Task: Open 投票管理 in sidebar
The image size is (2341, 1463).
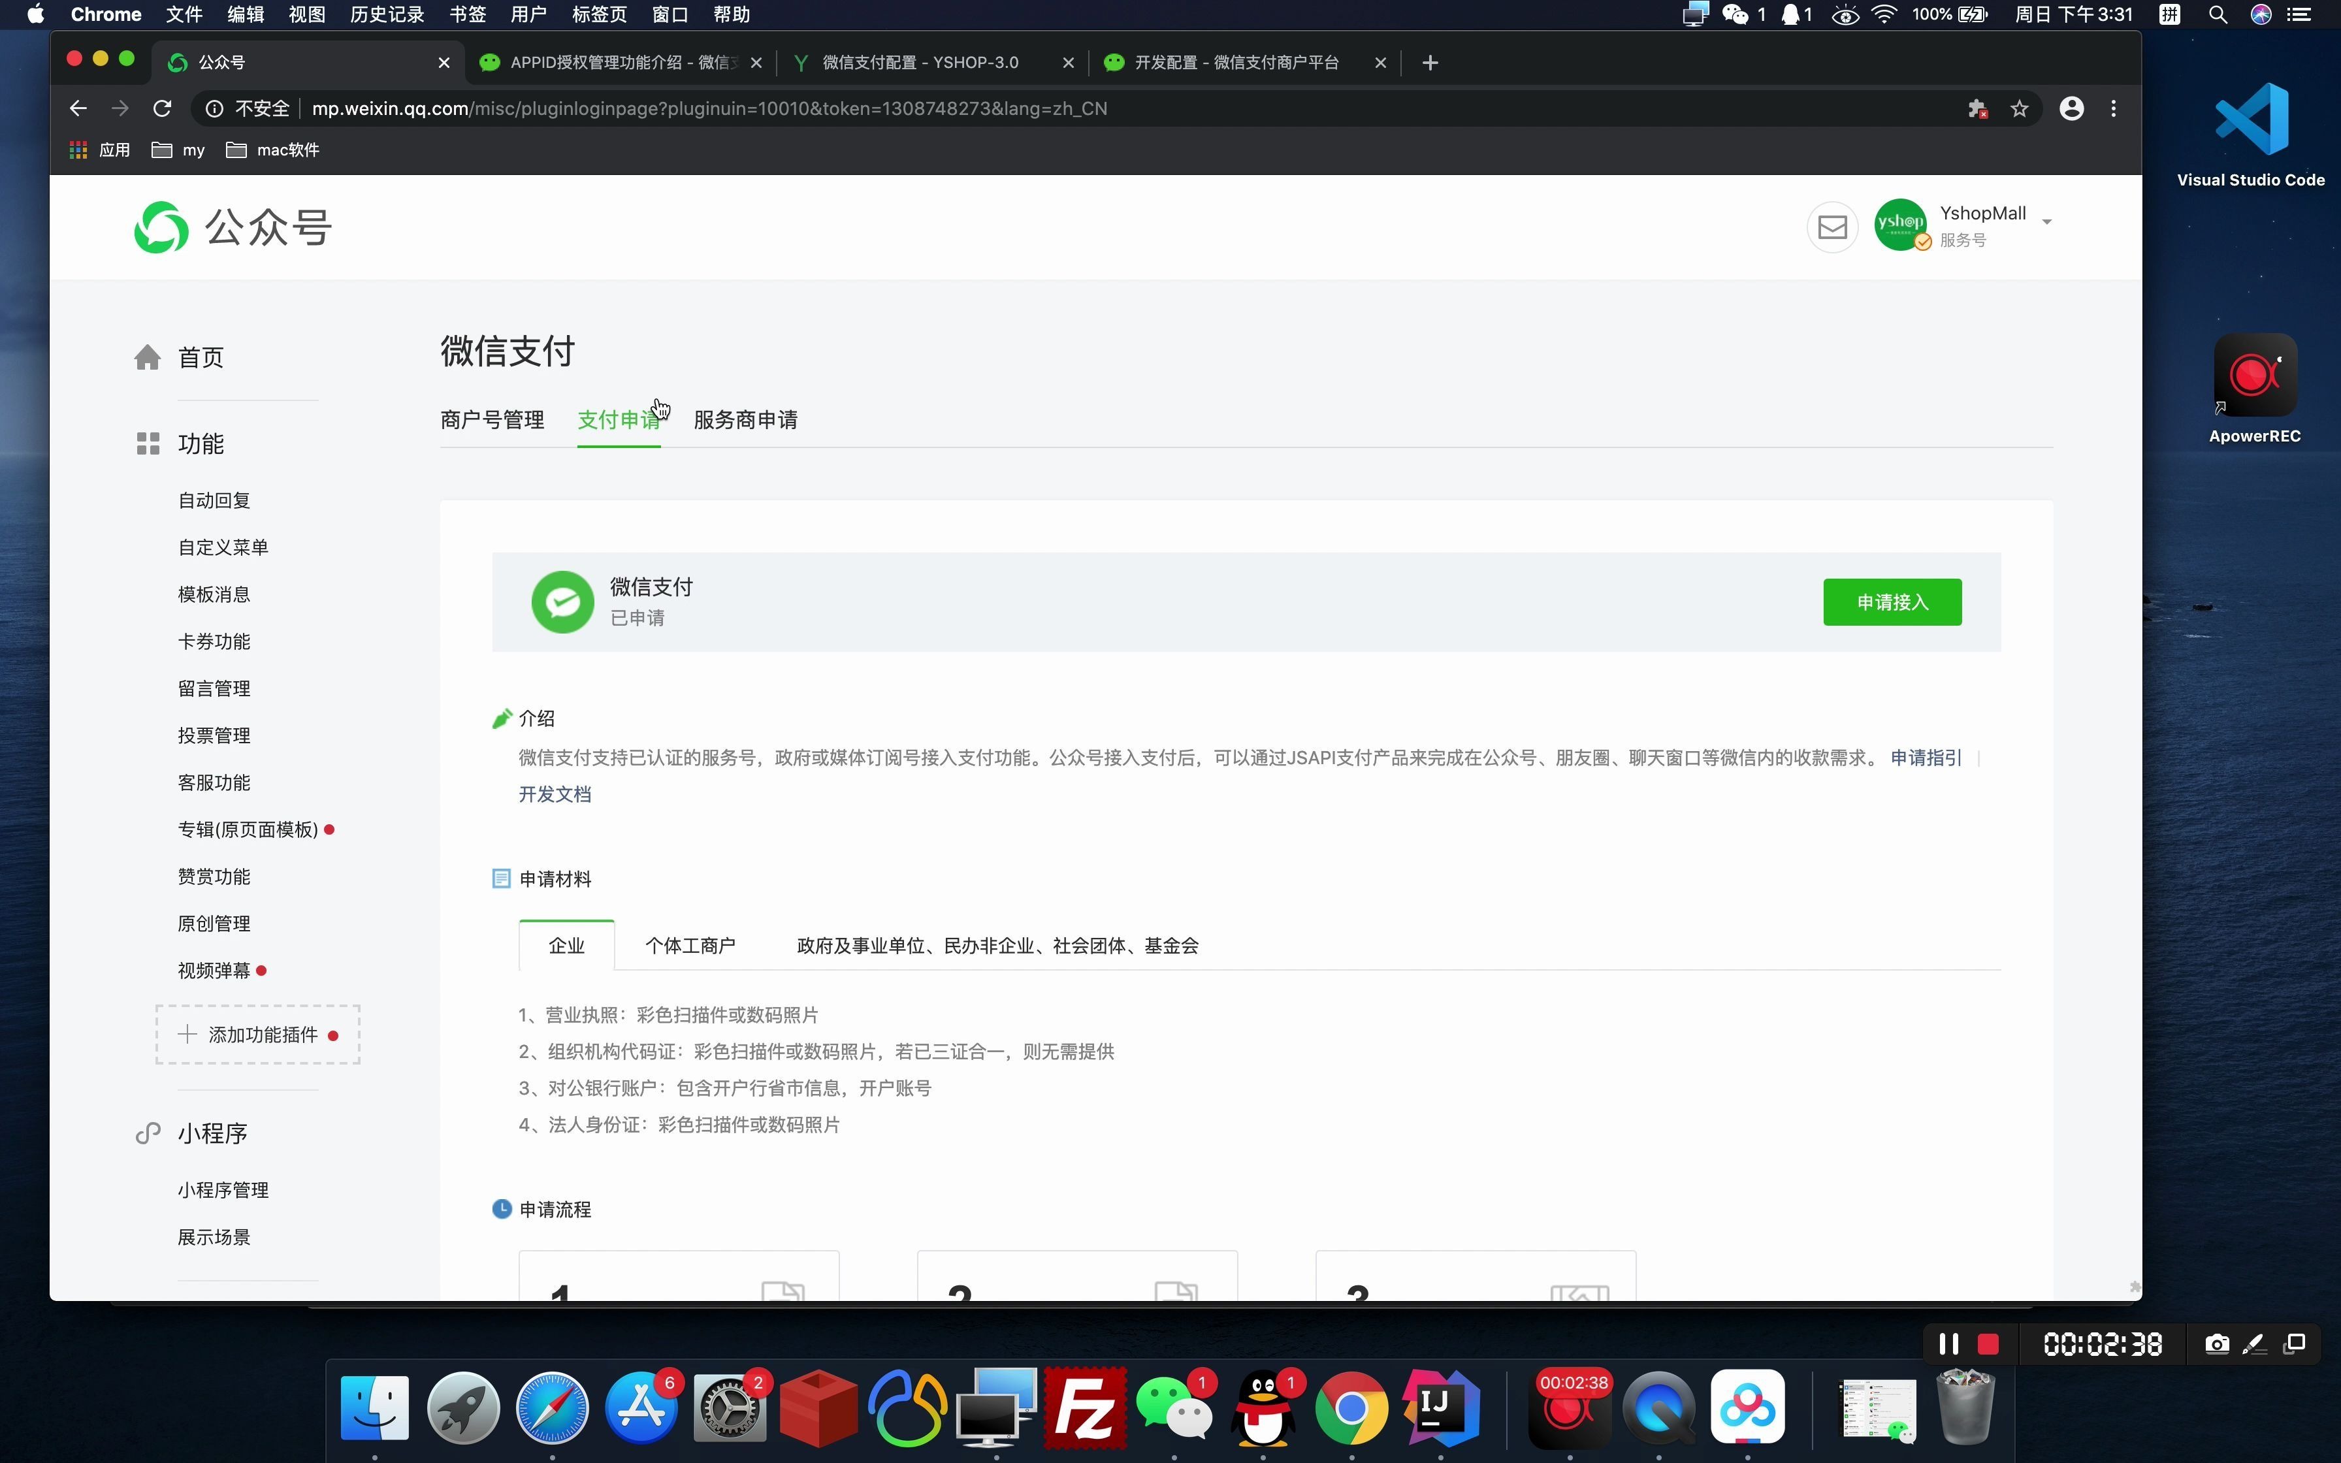Action: [214, 735]
